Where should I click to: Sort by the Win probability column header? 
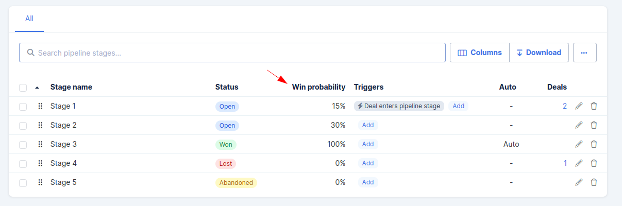pos(318,87)
